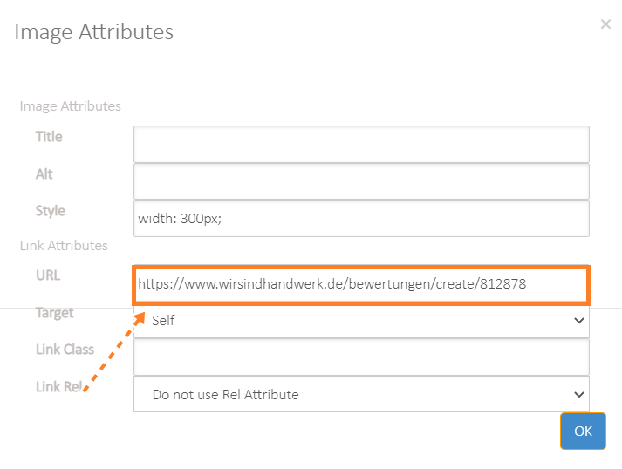
Task: Click the chevron arrow of Link Rel dropdown
Action: pos(579,395)
